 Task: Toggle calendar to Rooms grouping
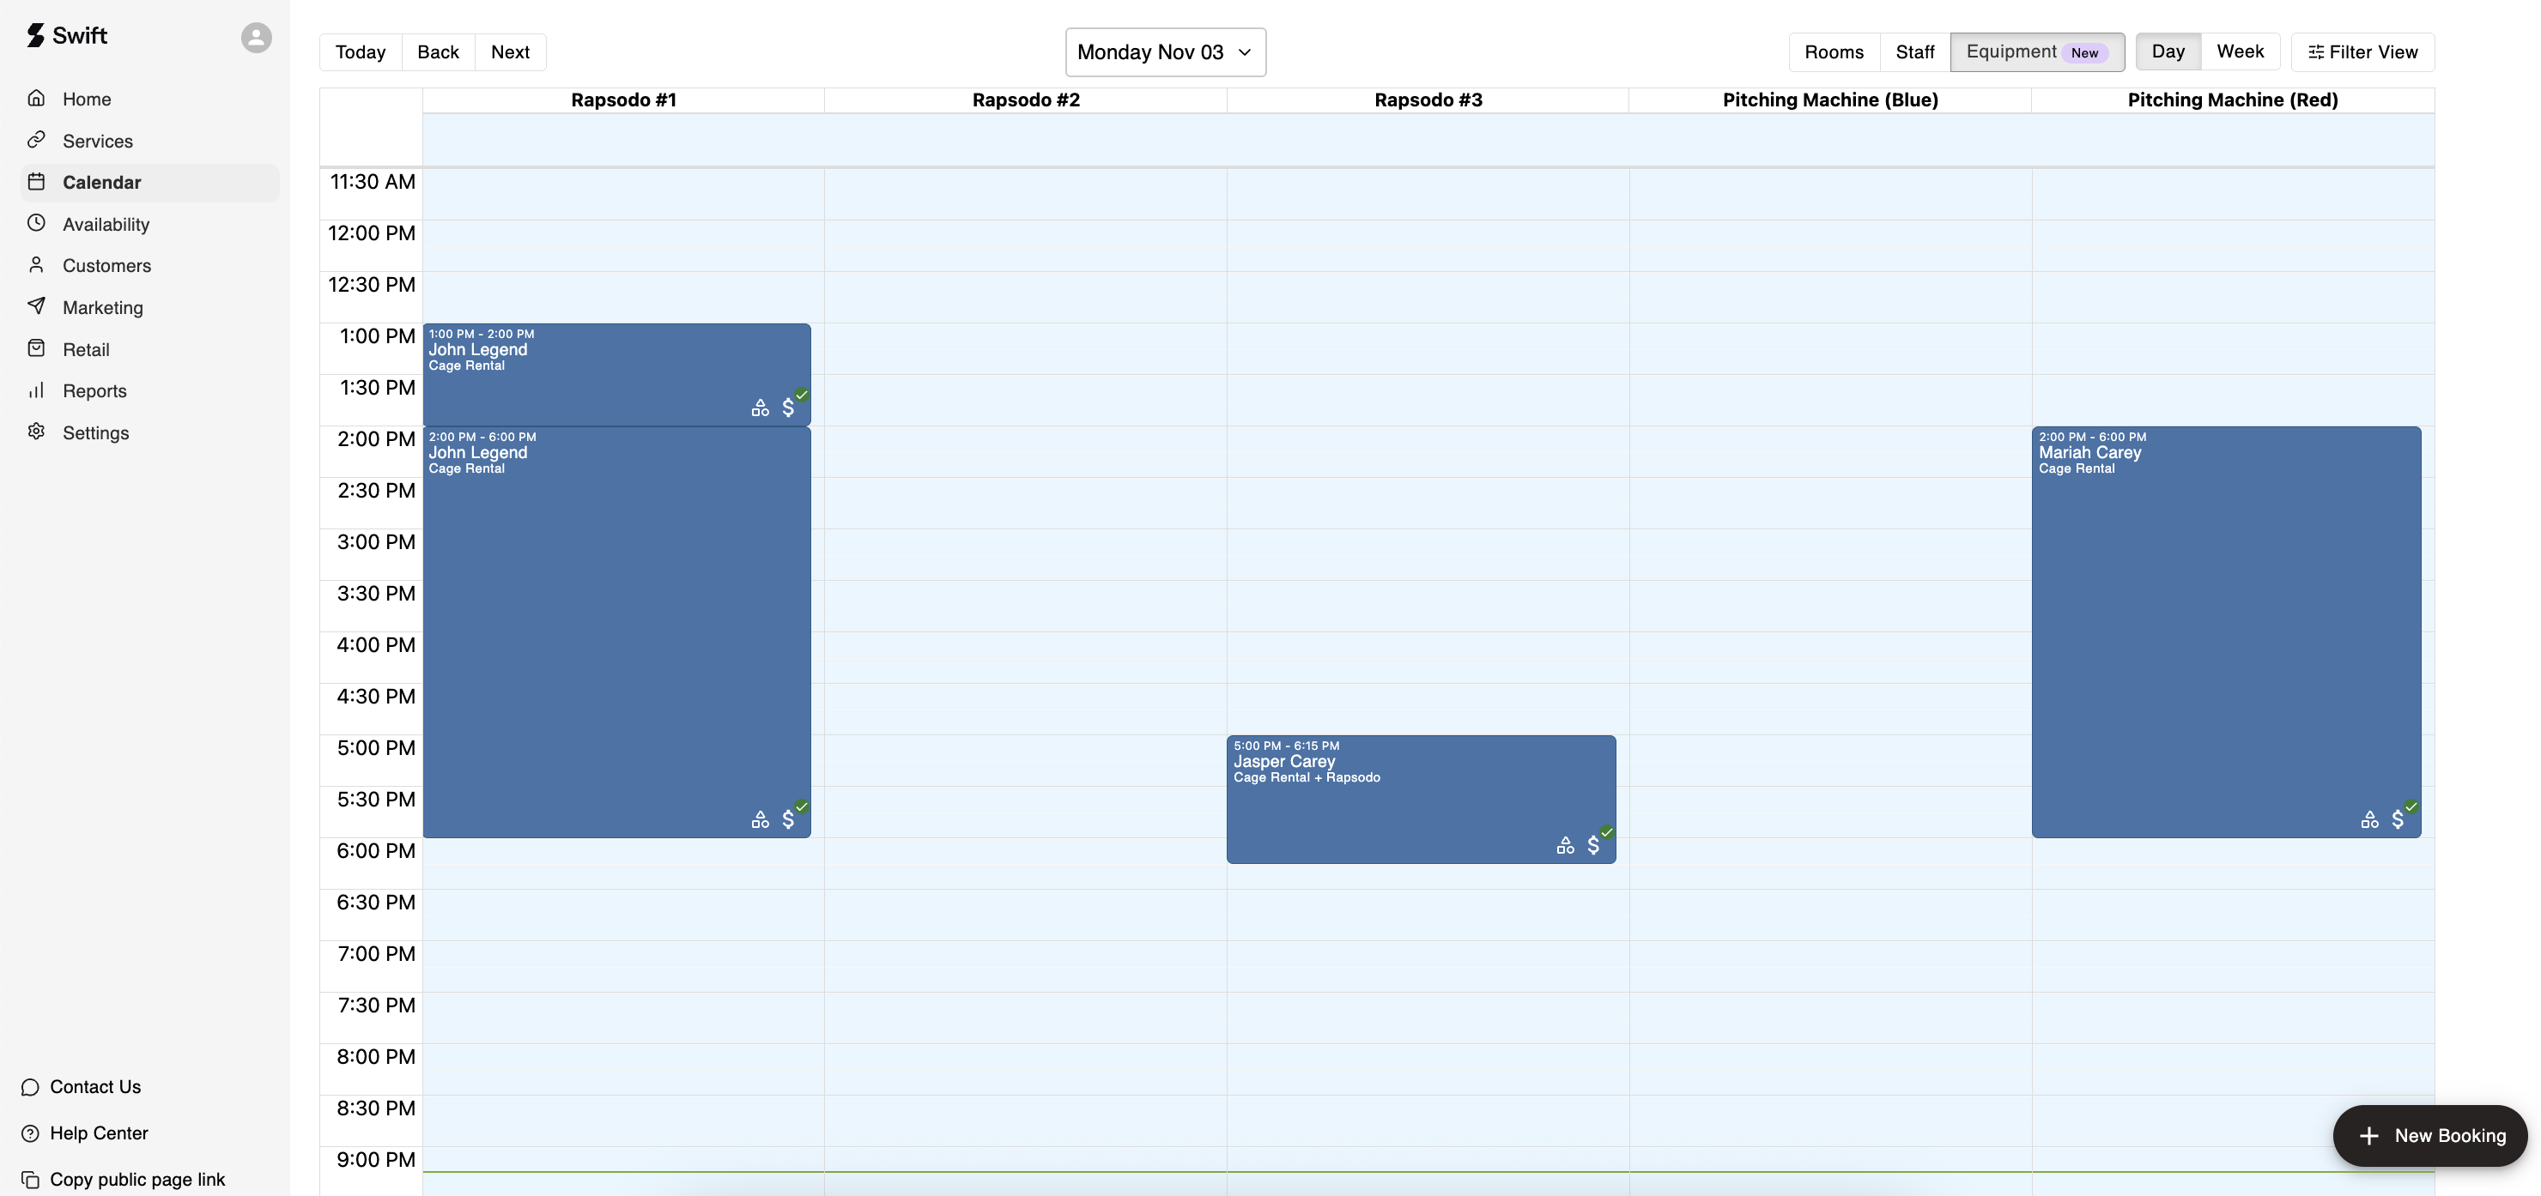coord(1834,52)
